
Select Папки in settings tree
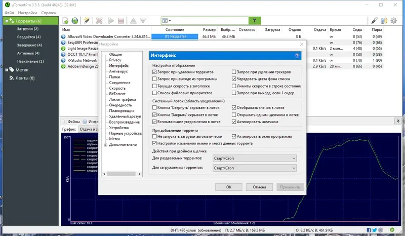point(114,77)
